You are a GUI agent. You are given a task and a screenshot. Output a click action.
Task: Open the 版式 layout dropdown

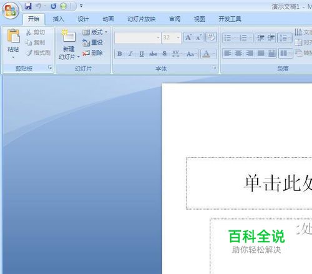(95, 32)
